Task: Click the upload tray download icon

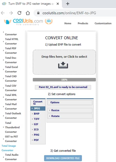Action: click(x=63, y=65)
